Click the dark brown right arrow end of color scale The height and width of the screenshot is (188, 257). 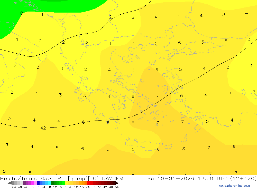(117, 183)
